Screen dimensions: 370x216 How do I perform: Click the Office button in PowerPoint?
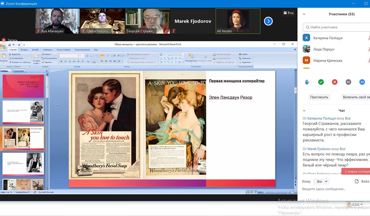point(2,47)
